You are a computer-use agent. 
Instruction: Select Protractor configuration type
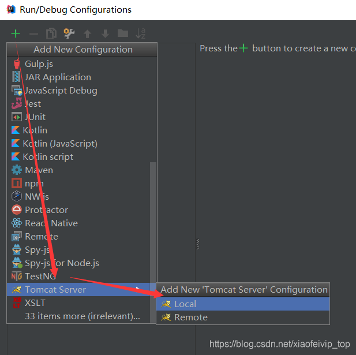[78, 210]
